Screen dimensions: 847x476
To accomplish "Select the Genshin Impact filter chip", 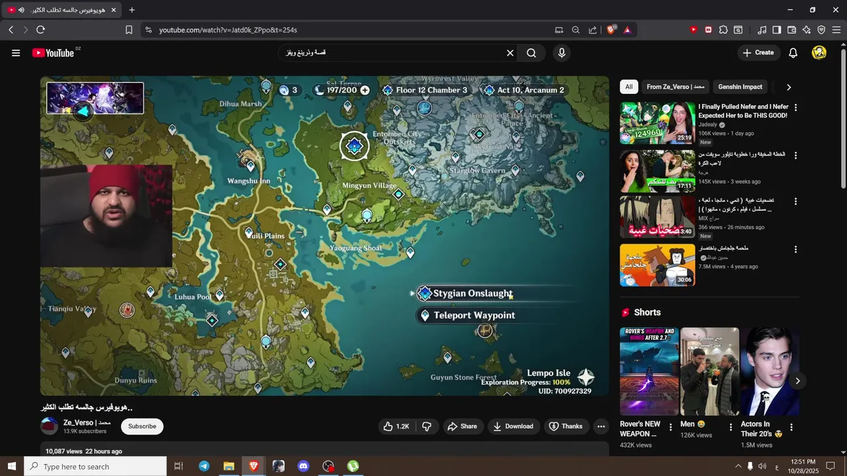I will click(x=740, y=87).
